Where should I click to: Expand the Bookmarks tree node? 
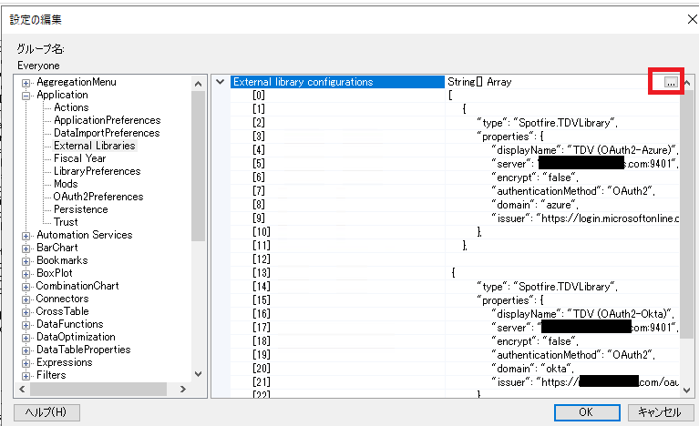pos(26,261)
